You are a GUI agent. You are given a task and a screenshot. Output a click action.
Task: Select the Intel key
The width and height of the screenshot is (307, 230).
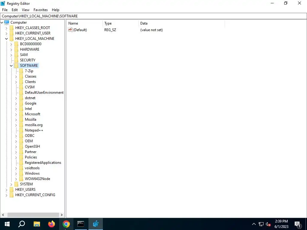[x=28, y=108]
